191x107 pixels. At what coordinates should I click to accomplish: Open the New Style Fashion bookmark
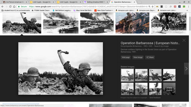tap(104, 10)
